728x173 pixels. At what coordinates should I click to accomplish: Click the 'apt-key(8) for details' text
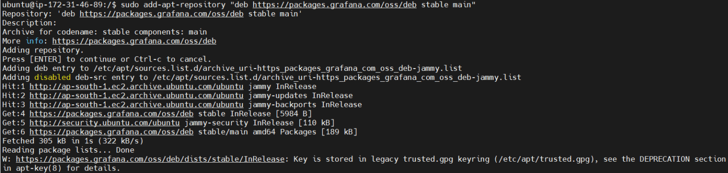pos(65,168)
